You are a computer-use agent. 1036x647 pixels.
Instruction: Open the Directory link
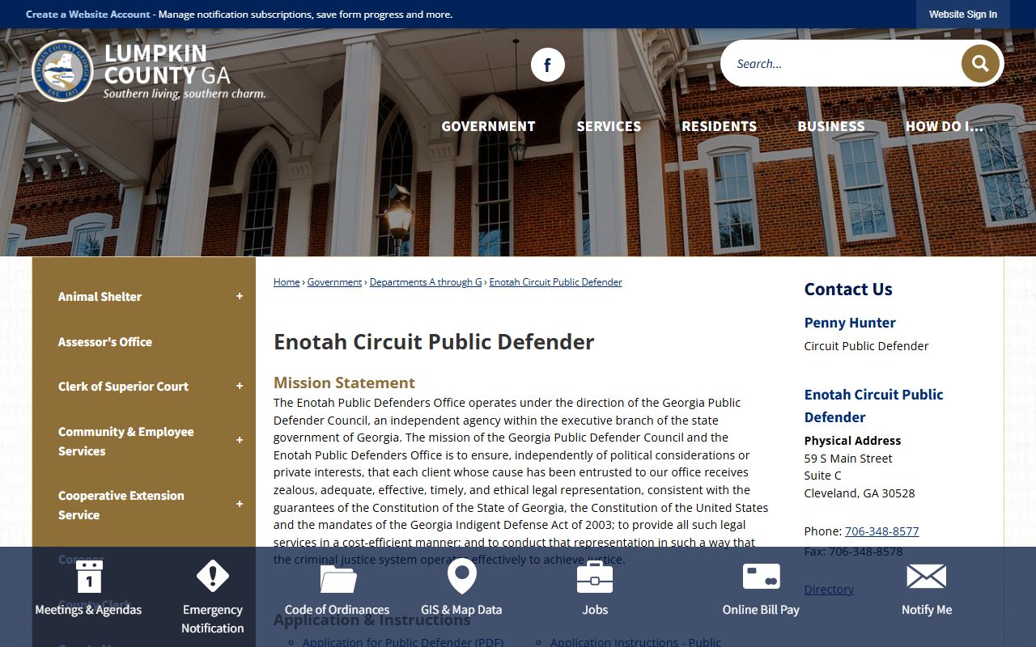pyautogui.click(x=829, y=590)
